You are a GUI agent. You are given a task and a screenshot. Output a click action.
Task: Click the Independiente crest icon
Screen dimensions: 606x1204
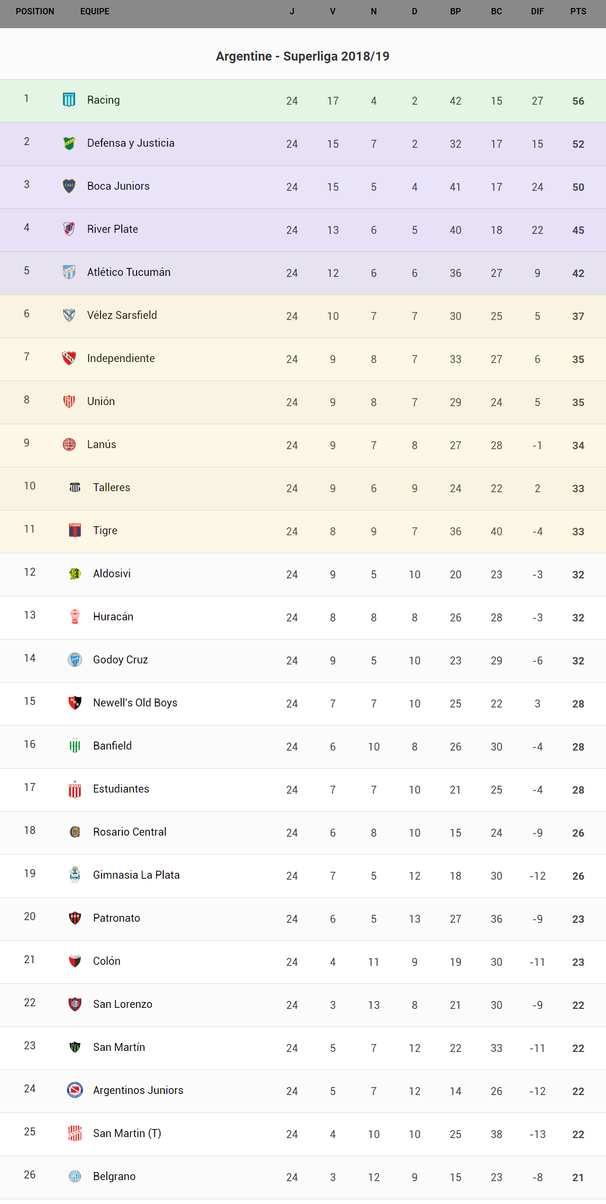click(x=69, y=358)
